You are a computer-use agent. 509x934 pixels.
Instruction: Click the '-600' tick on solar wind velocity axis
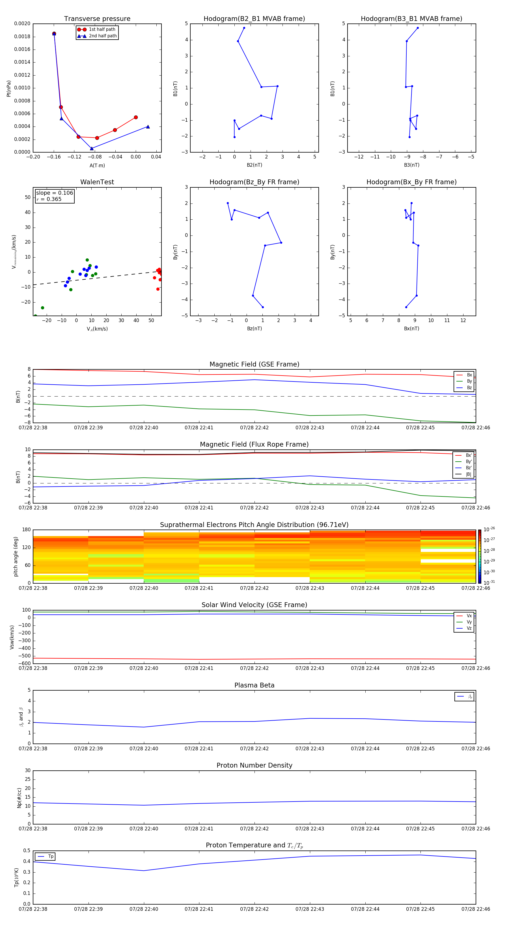[24, 663]
